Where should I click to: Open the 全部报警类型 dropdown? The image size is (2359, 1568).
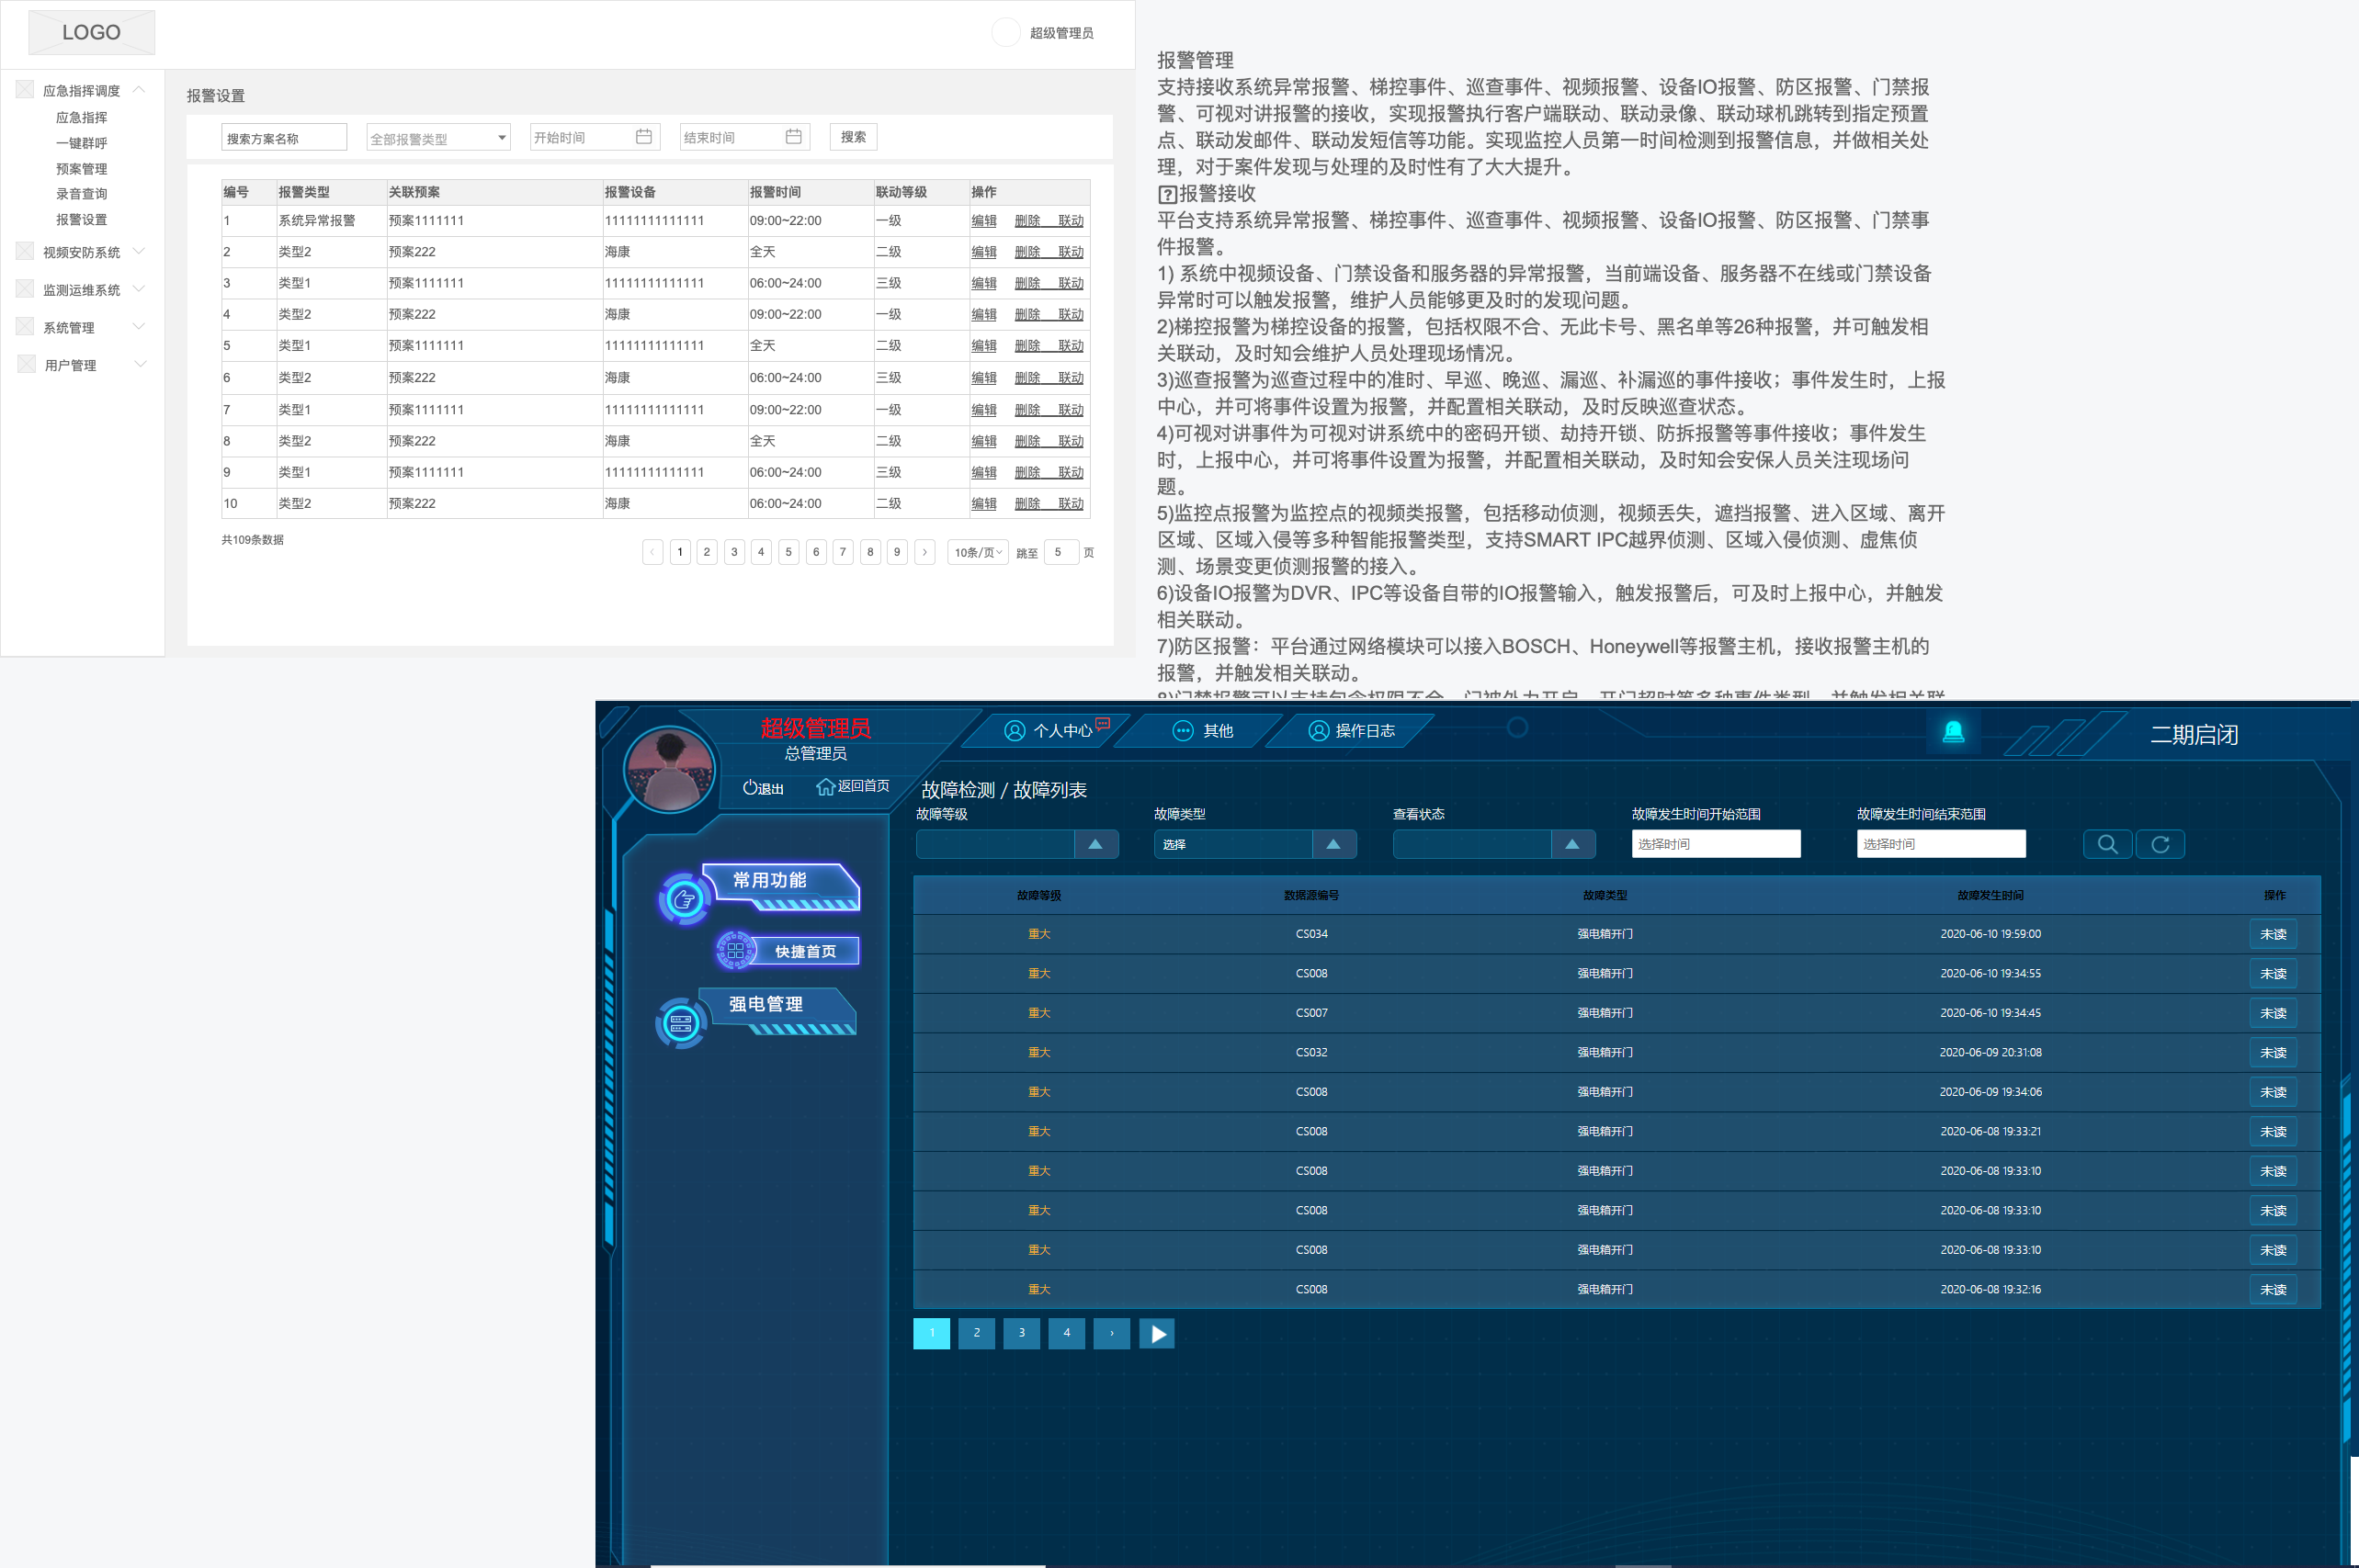point(438,138)
